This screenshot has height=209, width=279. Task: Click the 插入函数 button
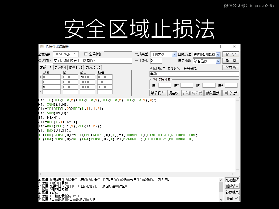click(x=213, y=93)
